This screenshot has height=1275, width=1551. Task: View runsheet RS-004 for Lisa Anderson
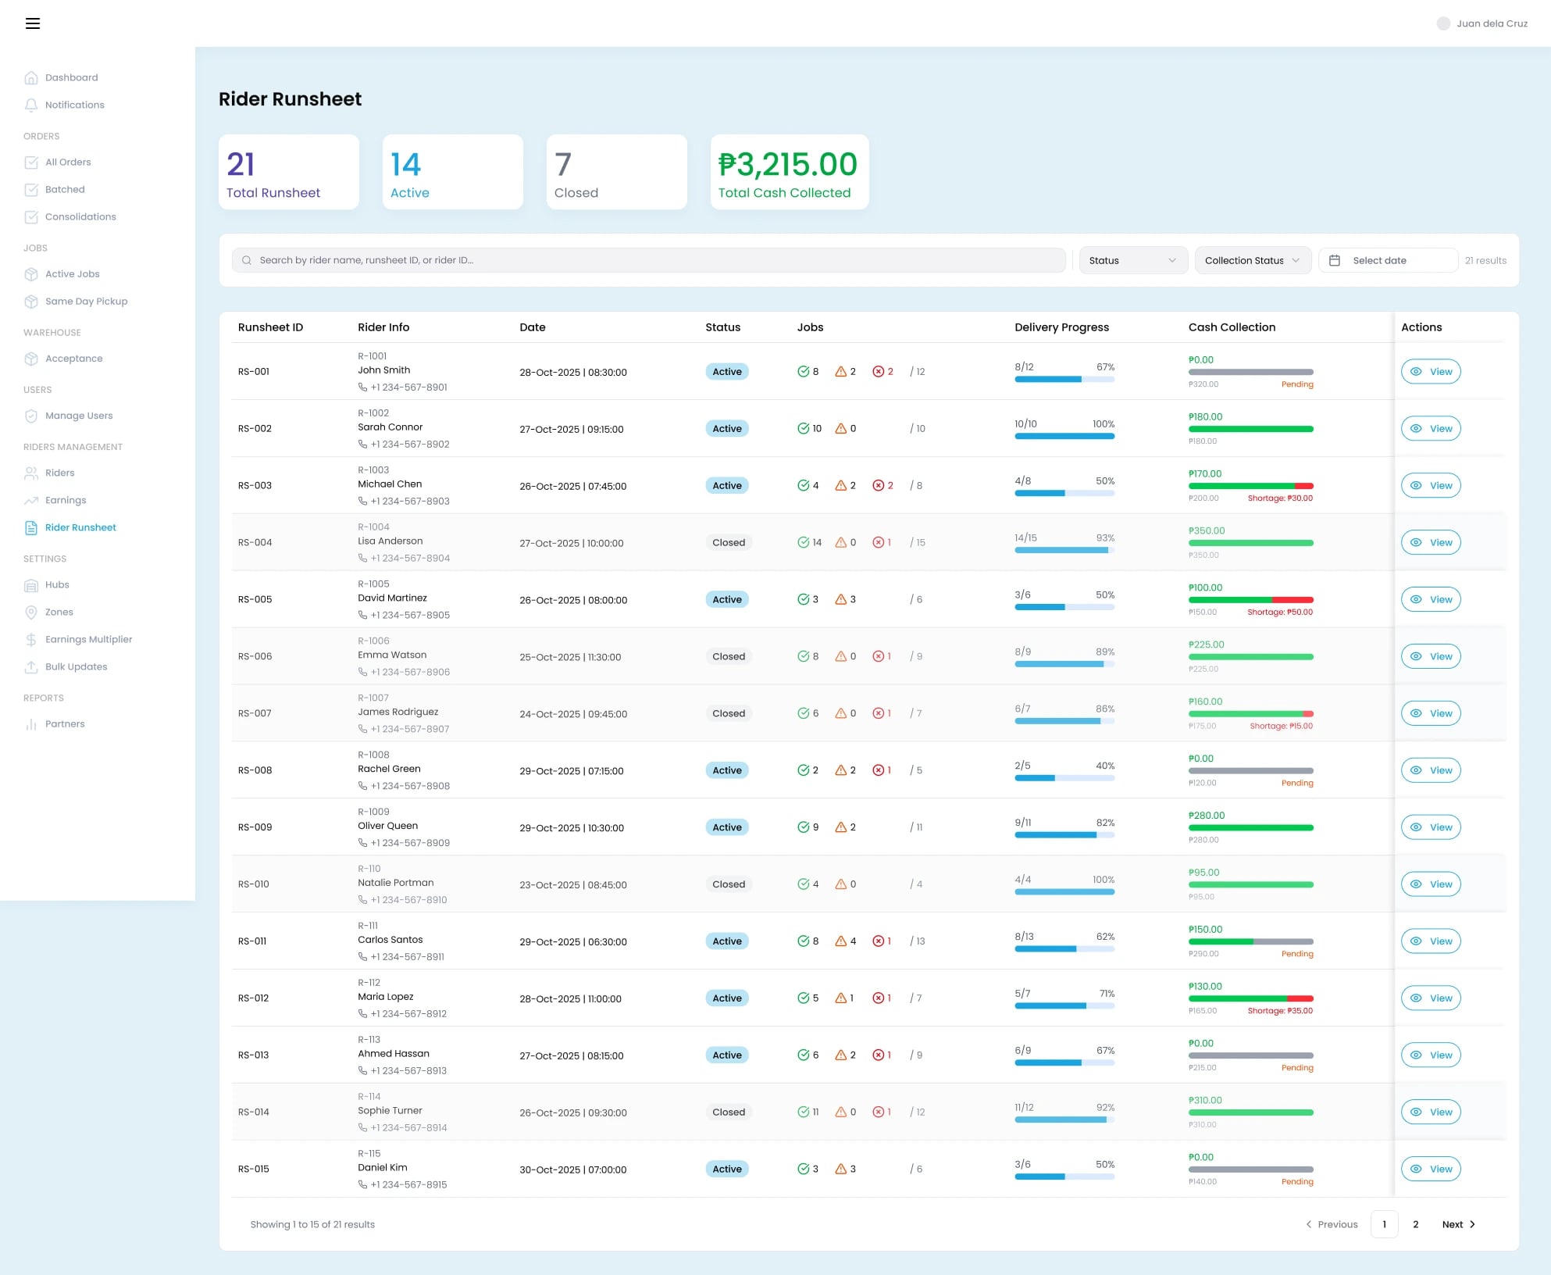[1431, 542]
